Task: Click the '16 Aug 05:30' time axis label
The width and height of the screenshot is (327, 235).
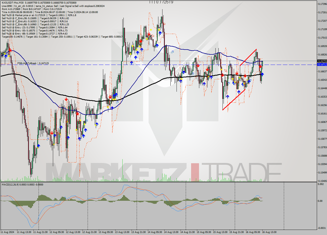Action: coord(252,232)
